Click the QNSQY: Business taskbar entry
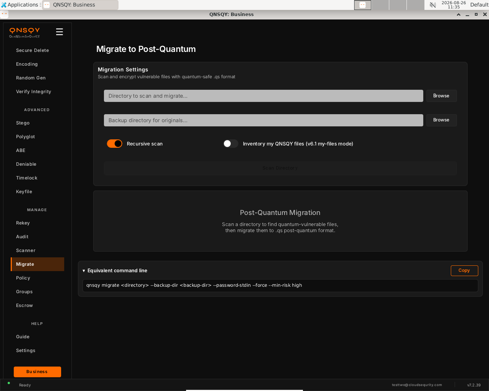489x391 pixels. (80, 5)
